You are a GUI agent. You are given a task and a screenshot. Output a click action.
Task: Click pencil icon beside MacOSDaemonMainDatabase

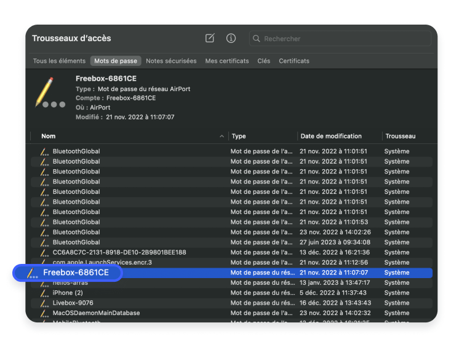[44, 313]
